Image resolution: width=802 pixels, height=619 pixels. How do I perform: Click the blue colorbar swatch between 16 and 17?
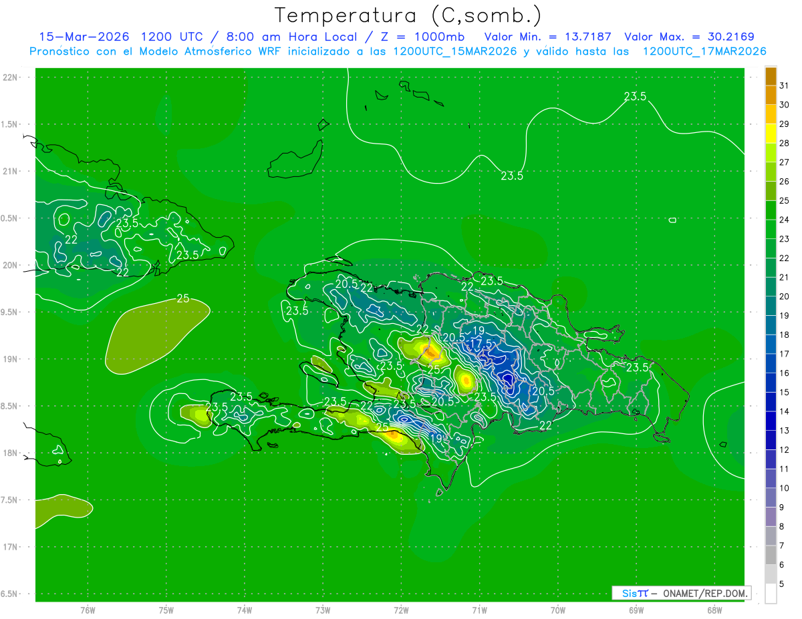point(771,364)
